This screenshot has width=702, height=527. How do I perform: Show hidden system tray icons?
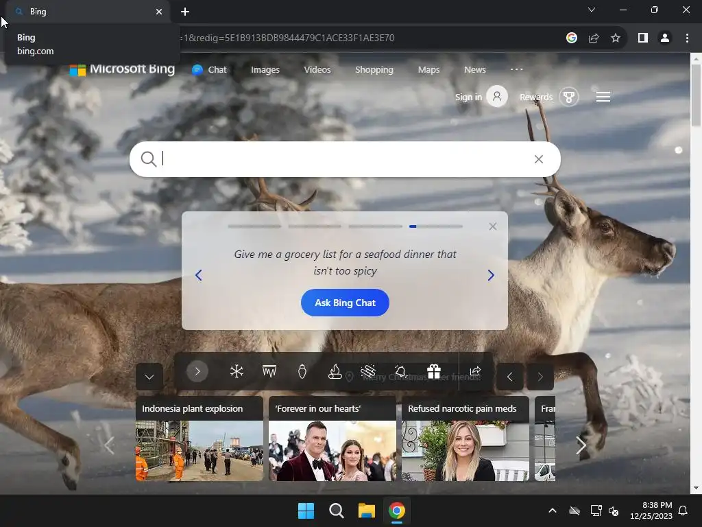[553, 511]
